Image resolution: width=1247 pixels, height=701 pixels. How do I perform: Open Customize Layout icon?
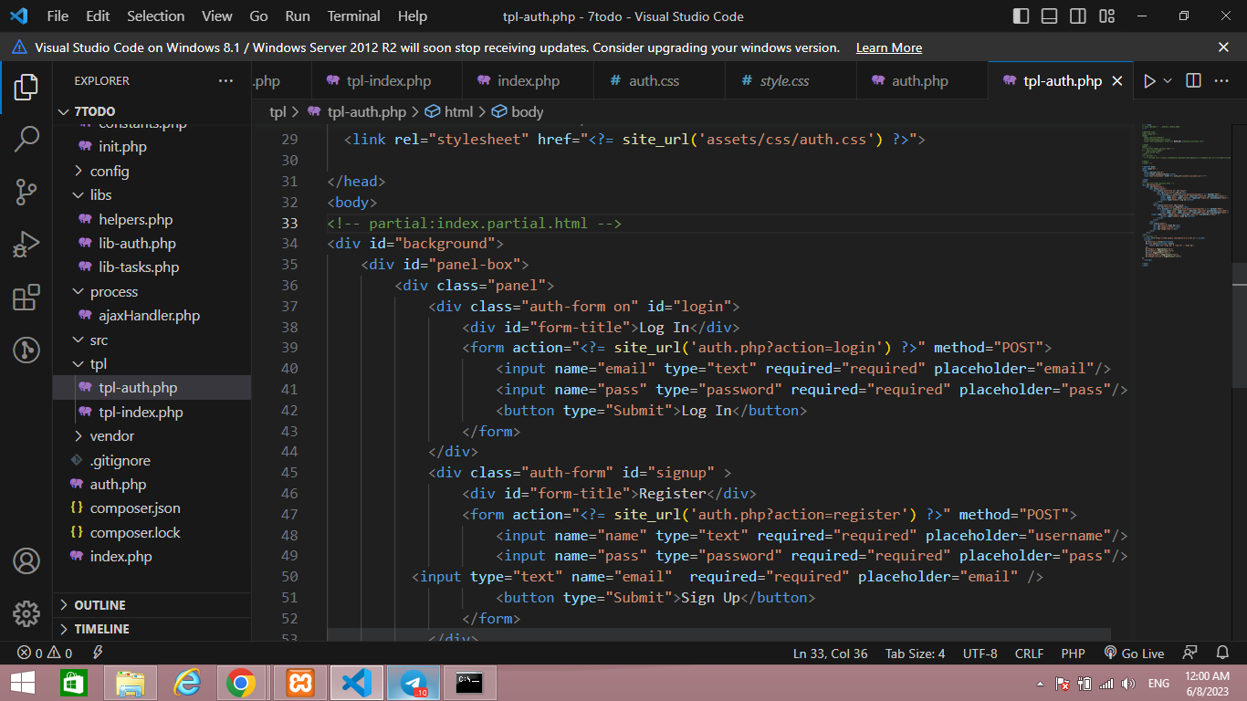pyautogui.click(x=1107, y=16)
